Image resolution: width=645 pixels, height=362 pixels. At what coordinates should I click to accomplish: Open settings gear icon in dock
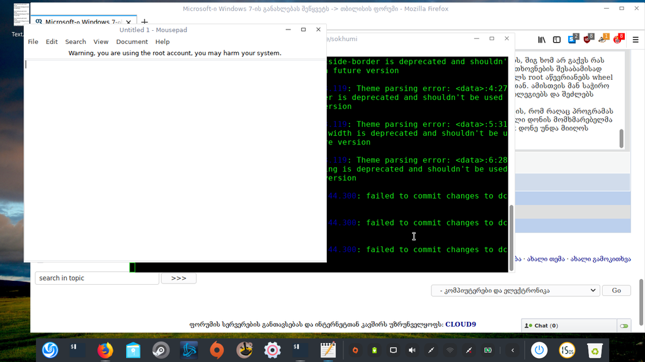[272, 350]
